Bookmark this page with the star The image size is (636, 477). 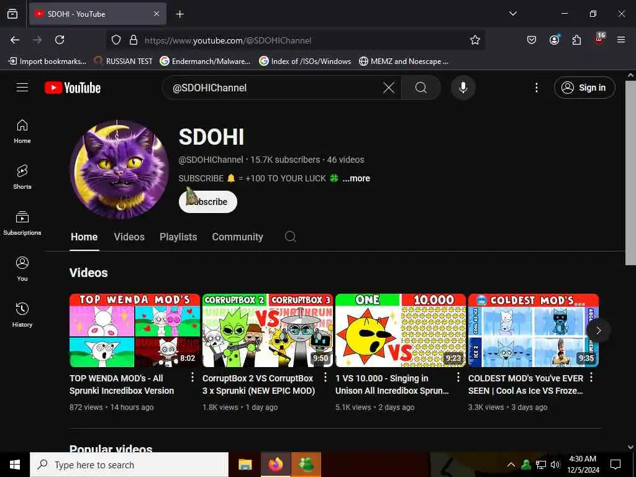point(475,40)
